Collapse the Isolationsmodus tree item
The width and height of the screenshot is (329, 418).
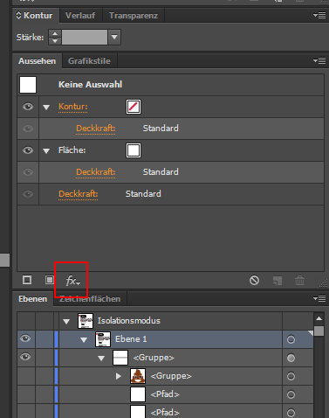(x=66, y=322)
